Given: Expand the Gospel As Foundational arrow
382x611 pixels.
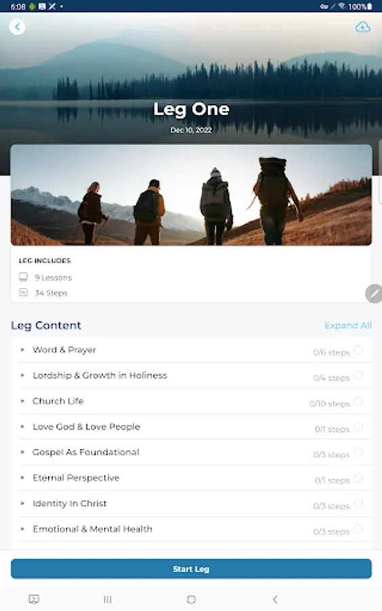Looking at the screenshot, I should (22, 452).
